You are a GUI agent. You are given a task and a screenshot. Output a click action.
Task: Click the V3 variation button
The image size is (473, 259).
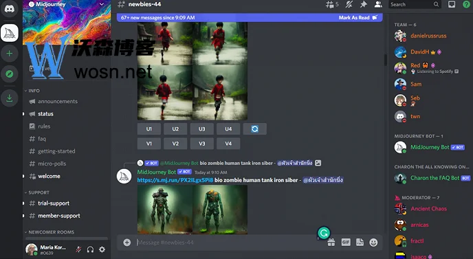(202, 144)
